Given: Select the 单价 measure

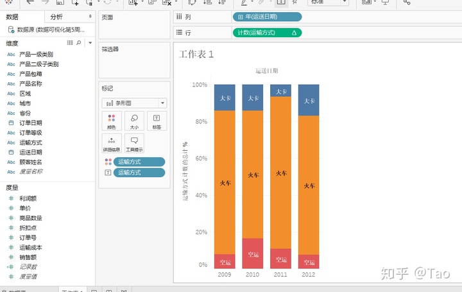Looking at the screenshot, I should tap(25, 208).
